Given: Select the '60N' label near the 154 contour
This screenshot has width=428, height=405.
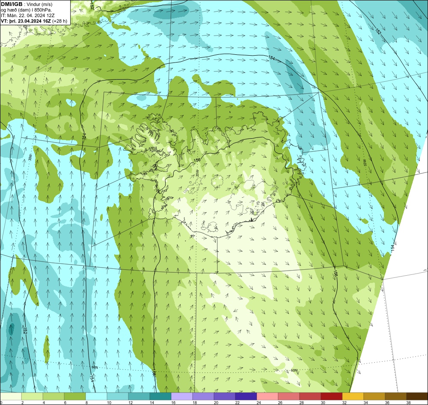Looking at the screenshot, I should pos(95,367).
